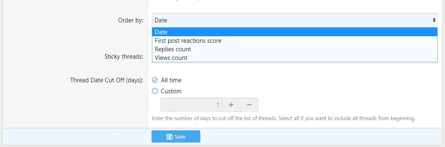The height and width of the screenshot is (147, 445).
Task: Click the Thread Date Cut Off label
Action: click(107, 80)
